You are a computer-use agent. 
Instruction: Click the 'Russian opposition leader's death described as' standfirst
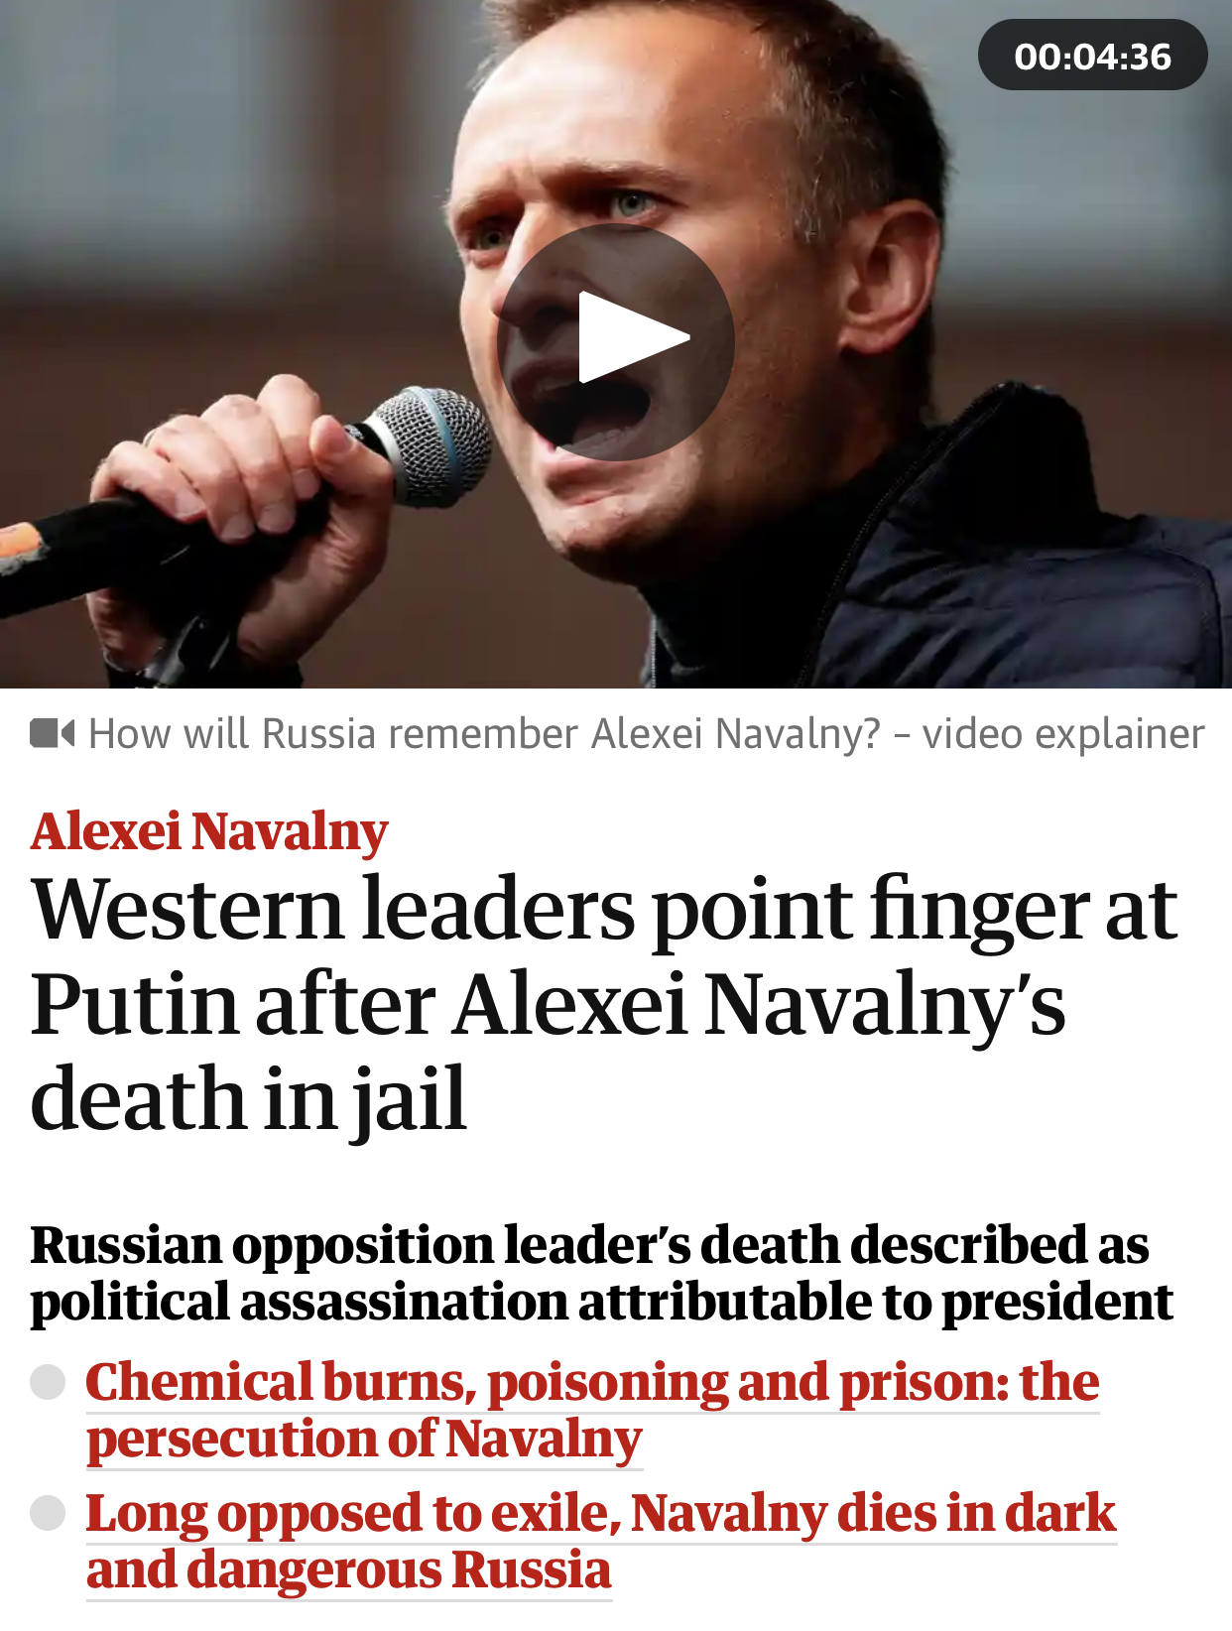click(589, 1244)
